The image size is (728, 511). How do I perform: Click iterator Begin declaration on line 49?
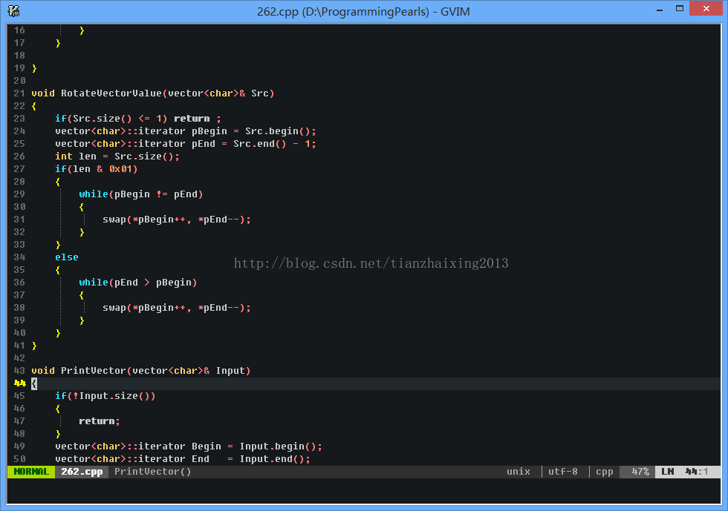(x=189, y=446)
